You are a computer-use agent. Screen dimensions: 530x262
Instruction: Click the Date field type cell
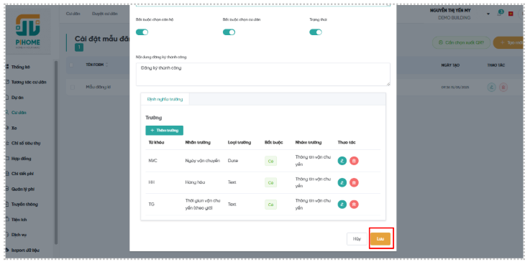click(x=233, y=161)
